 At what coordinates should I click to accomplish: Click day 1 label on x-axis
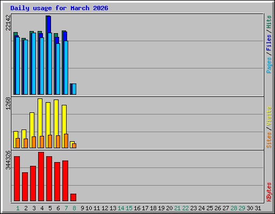pos(18,208)
